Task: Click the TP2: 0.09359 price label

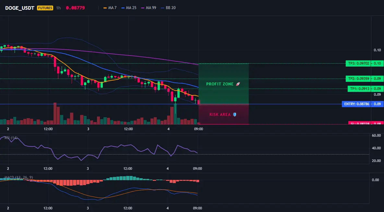Action: (x=358, y=79)
